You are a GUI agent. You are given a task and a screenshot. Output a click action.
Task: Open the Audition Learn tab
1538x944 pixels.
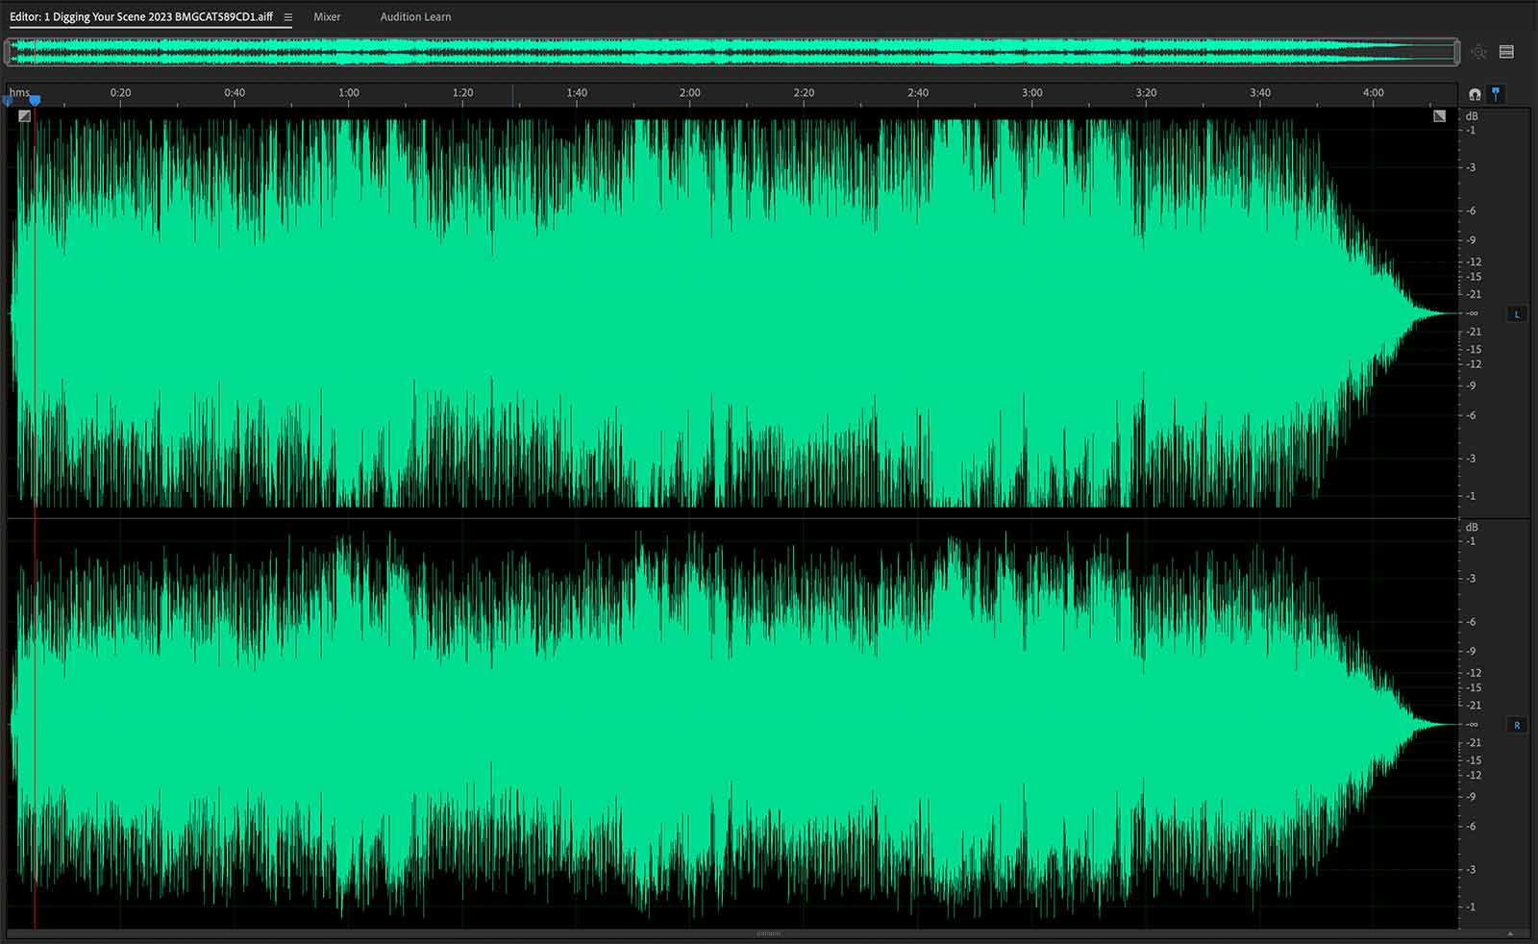414,16
